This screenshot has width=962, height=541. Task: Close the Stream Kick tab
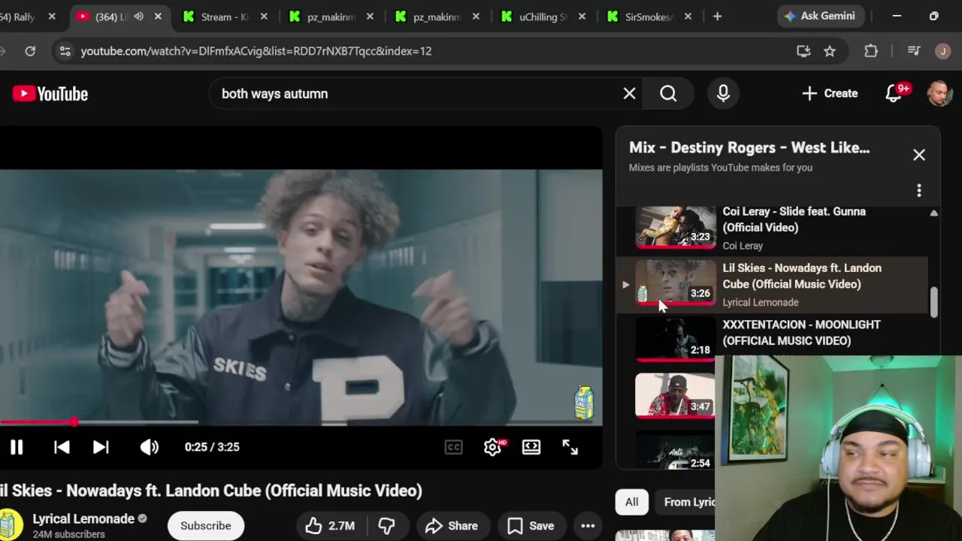[264, 17]
